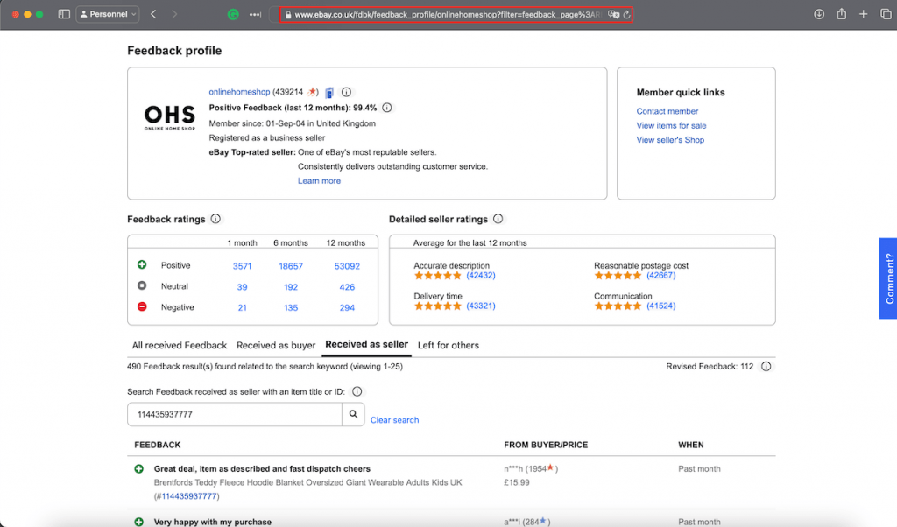Click the '£15.99' price text
The height and width of the screenshot is (527, 897).
tap(517, 482)
